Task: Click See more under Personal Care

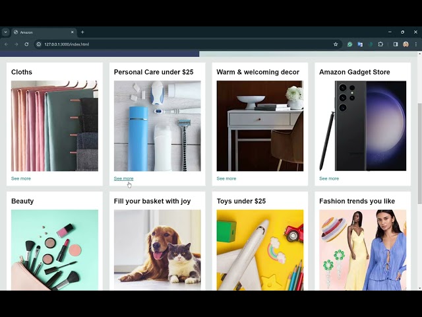Action: (x=123, y=178)
